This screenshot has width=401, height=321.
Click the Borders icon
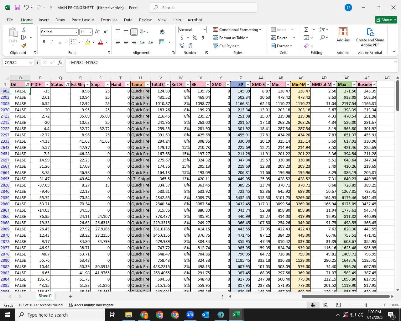(74, 42)
